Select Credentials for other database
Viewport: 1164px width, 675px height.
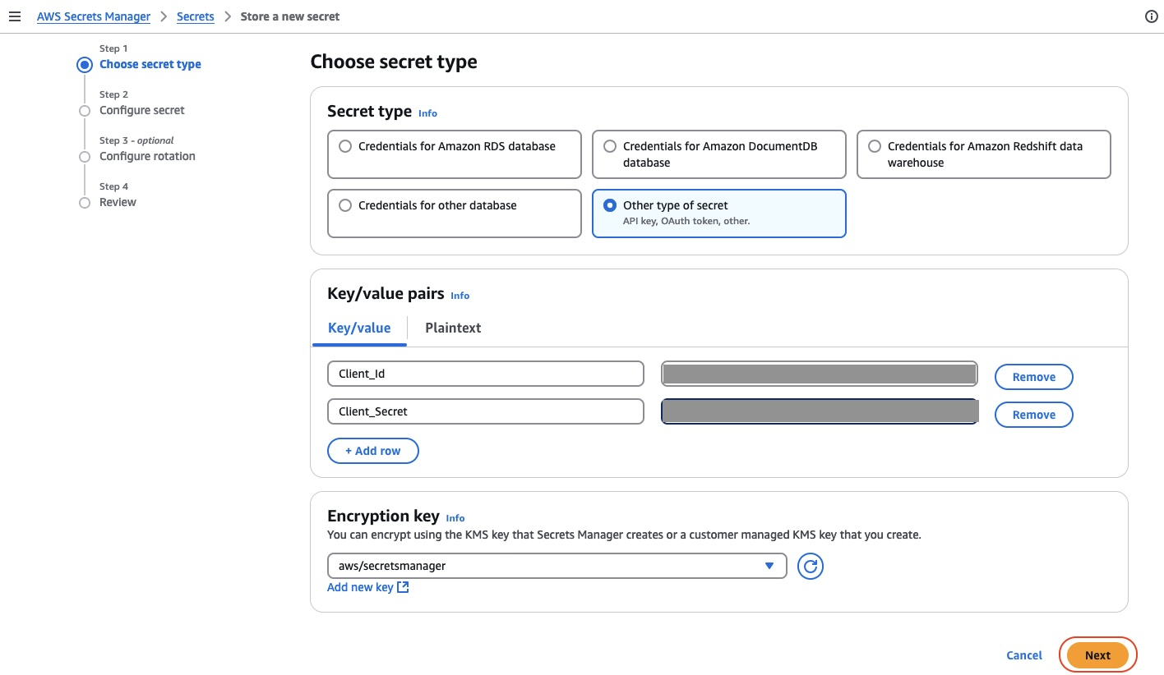coord(345,204)
